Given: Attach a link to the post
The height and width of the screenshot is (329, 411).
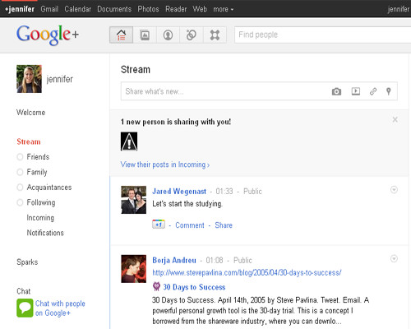Looking at the screenshot, I should coord(373,91).
